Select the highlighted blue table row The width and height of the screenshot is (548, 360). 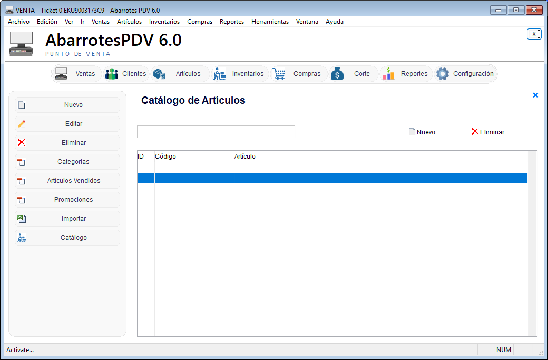[332, 178]
